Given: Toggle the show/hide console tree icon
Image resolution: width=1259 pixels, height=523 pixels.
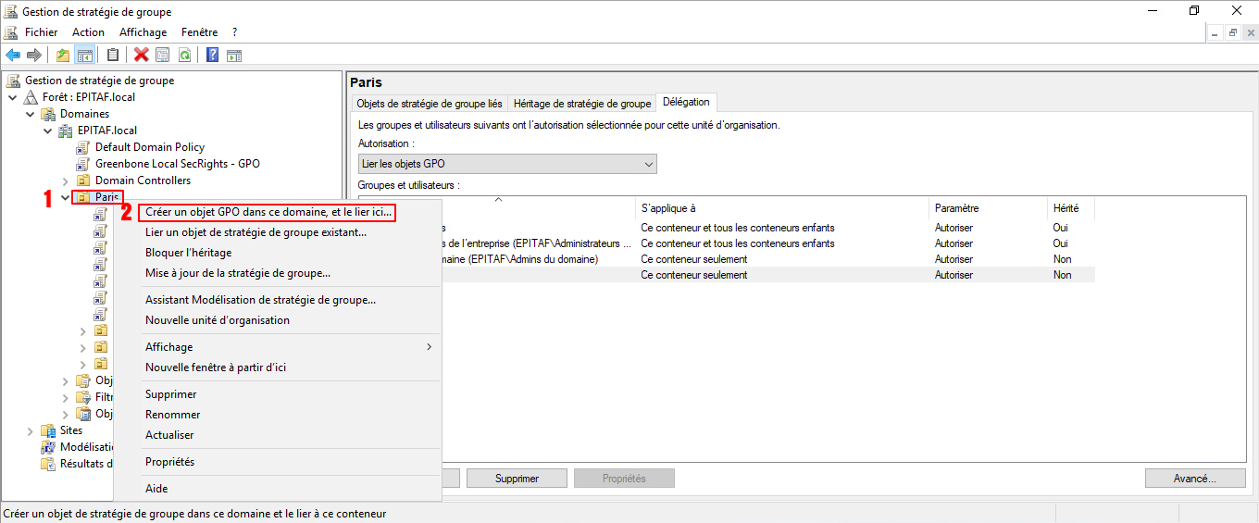Looking at the screenshot, I should tap(84, 56).
